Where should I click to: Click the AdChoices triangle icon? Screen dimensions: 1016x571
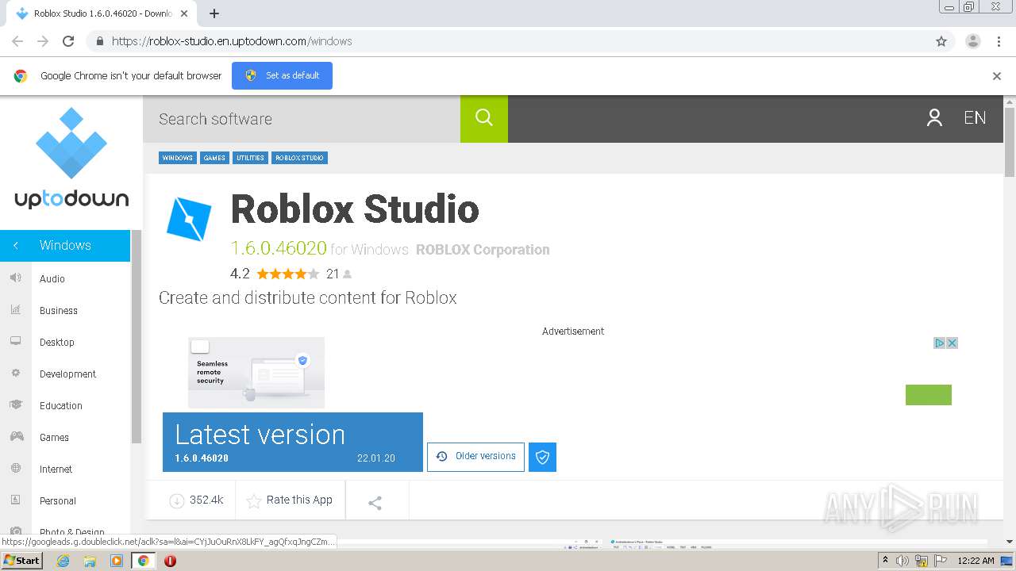(939, 343)
